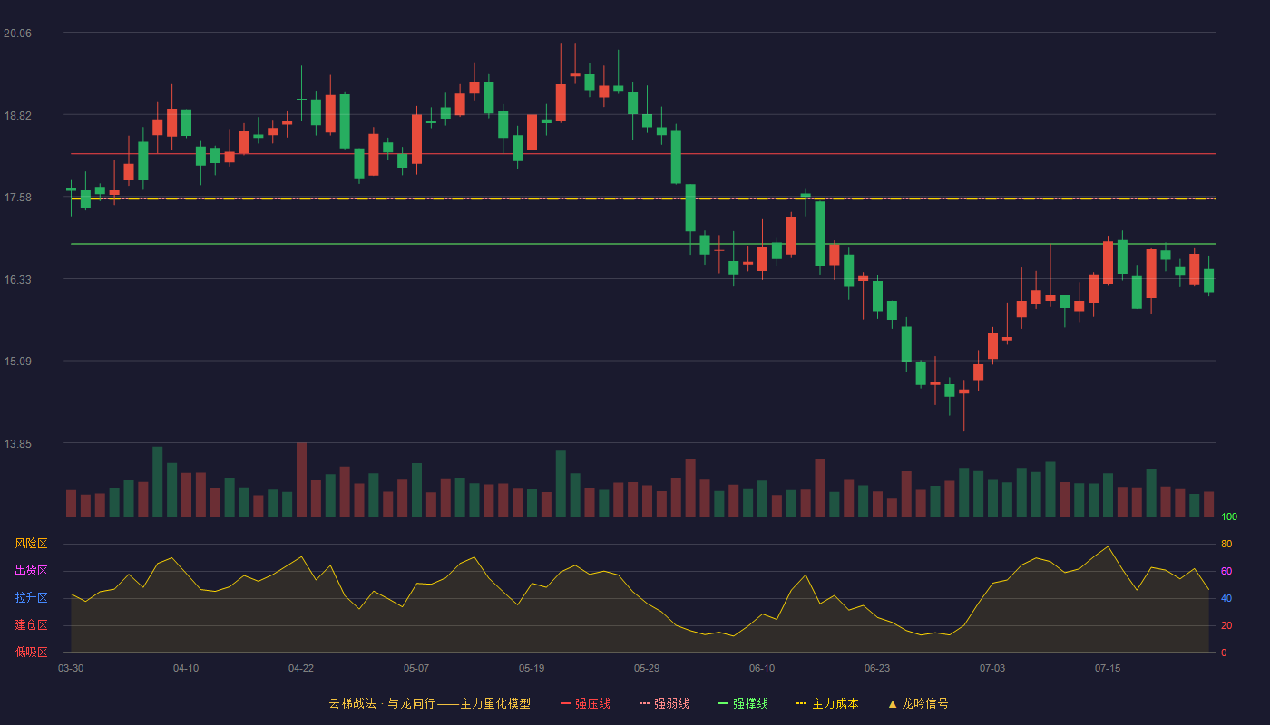1270x725 pixels.
Task: Hide the 主力成本 dashed line series
Action: click(826, 703)
